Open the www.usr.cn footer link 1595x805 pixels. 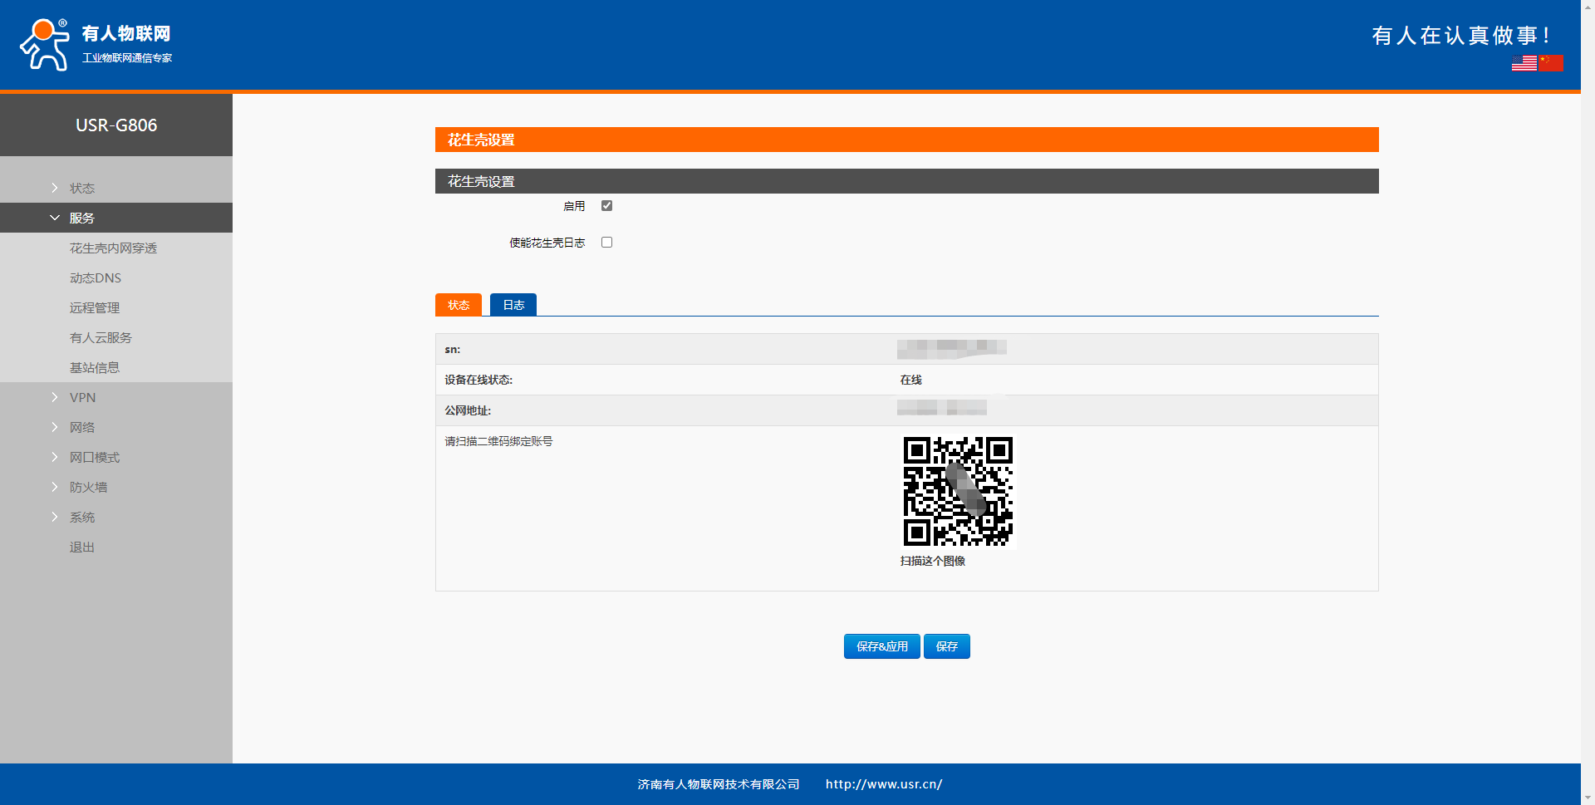(883, 784)
